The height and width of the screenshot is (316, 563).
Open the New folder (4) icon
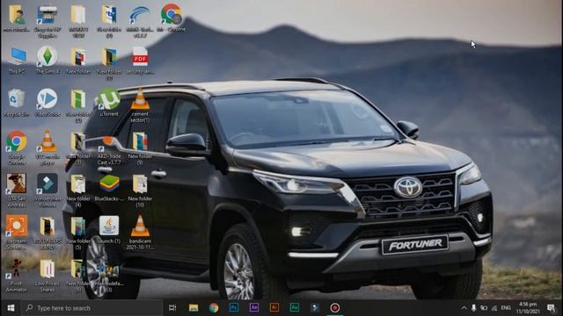pyautogui.click(x=78, y=190)
